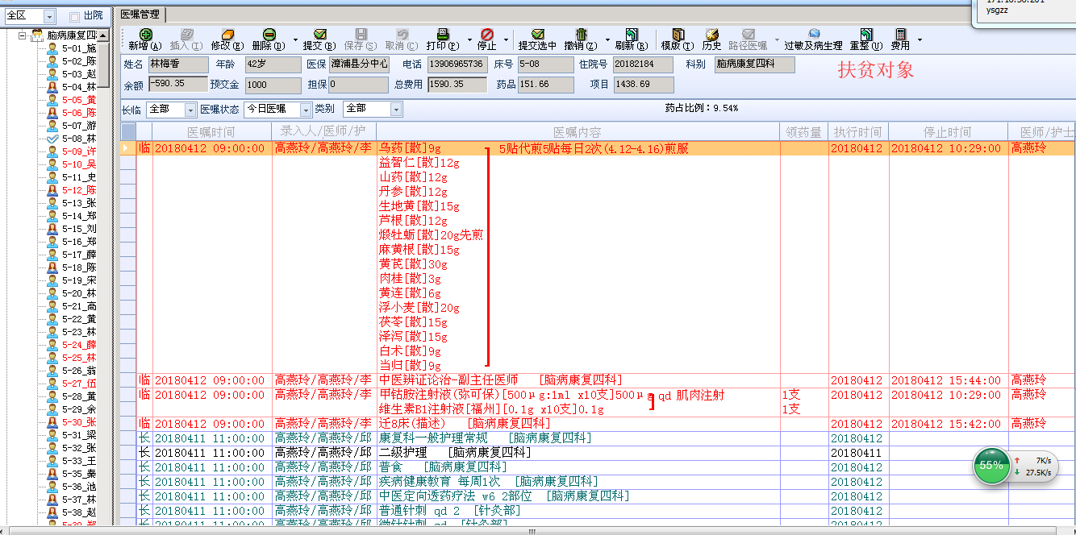Open the 历史 (history) tool

[x=711, y=35]
